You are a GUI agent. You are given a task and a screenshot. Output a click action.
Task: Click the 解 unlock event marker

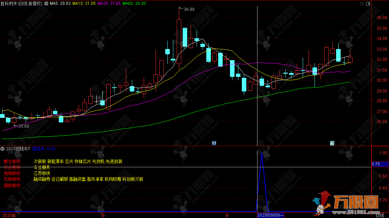coord(332,143)
